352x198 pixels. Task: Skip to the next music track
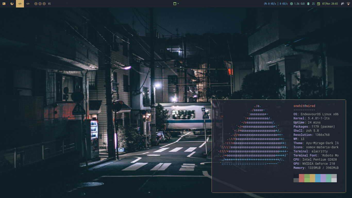click(44, 4)
